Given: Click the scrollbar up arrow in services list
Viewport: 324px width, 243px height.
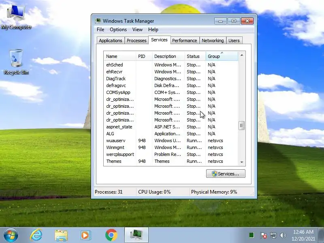Looking at the screenshot, I should tap(242, 55).
